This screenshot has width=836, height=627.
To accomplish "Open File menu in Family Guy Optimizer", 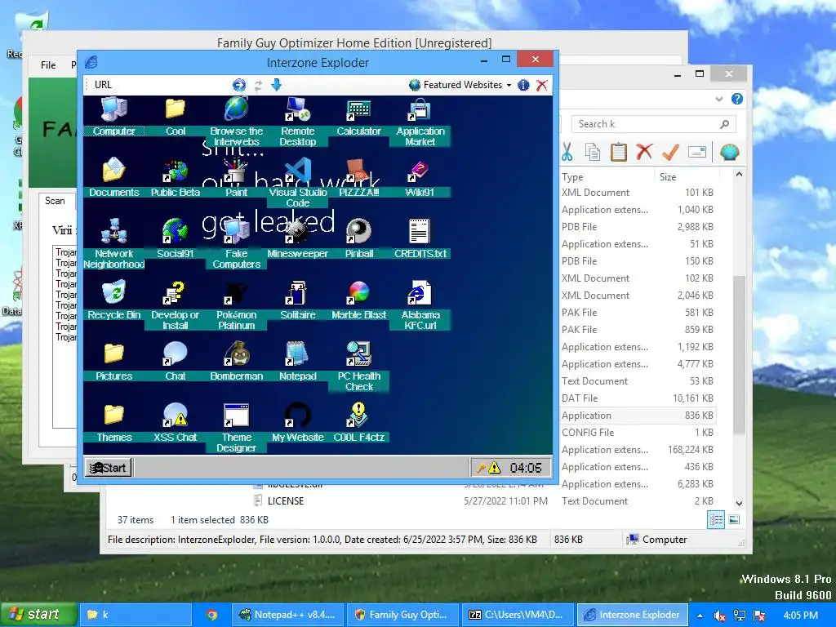I will pos(48,65).
